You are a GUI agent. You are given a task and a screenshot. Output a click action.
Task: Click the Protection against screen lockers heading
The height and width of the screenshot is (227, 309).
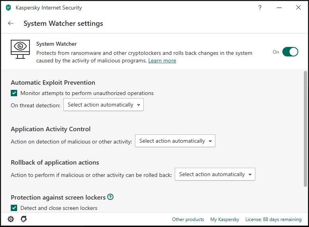pyautogui.click(x=58, y=197)
